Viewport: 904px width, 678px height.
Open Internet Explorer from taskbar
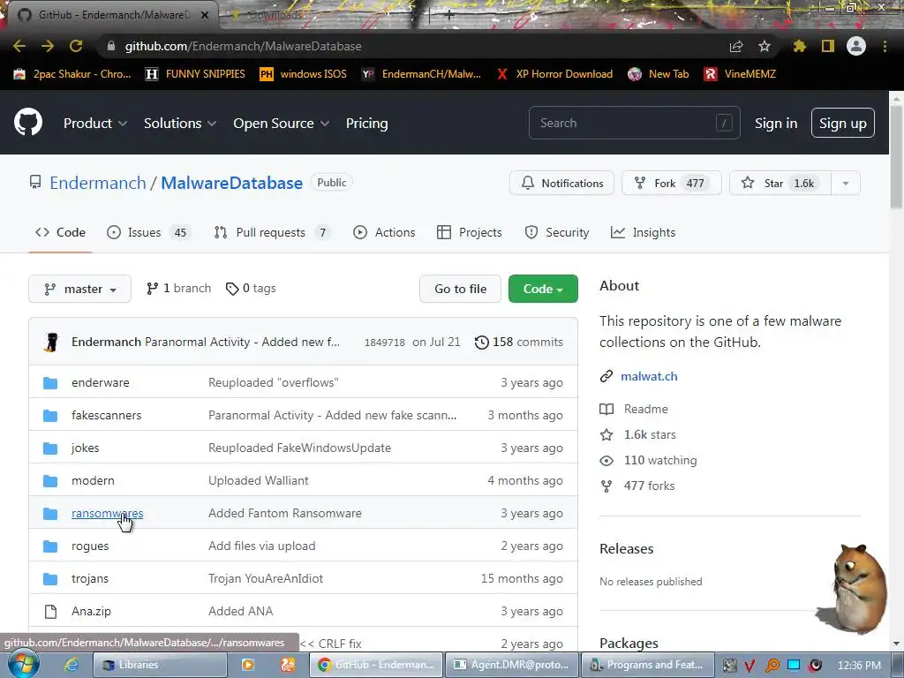pos(71,665)
